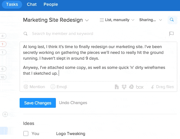
Task: Select the Tasks tab
Action: [12, 4]
